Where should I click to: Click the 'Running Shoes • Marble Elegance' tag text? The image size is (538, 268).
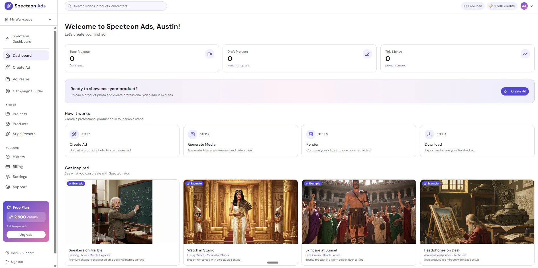tap(89, 255)
